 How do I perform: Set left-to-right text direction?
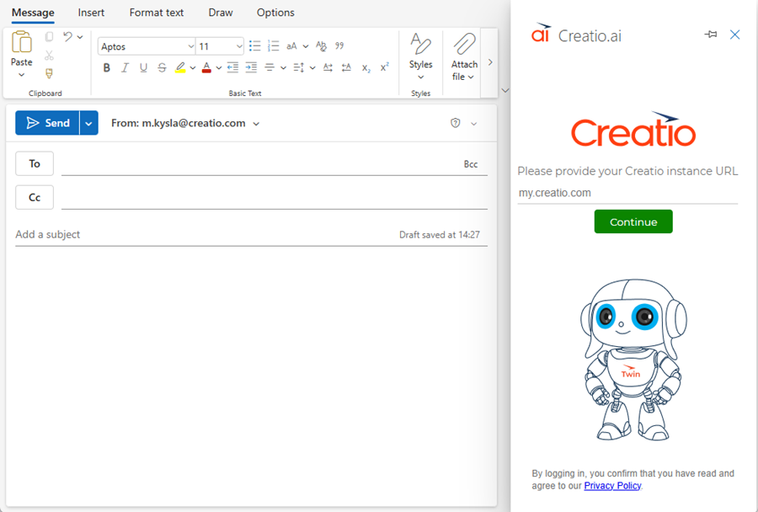328,67
